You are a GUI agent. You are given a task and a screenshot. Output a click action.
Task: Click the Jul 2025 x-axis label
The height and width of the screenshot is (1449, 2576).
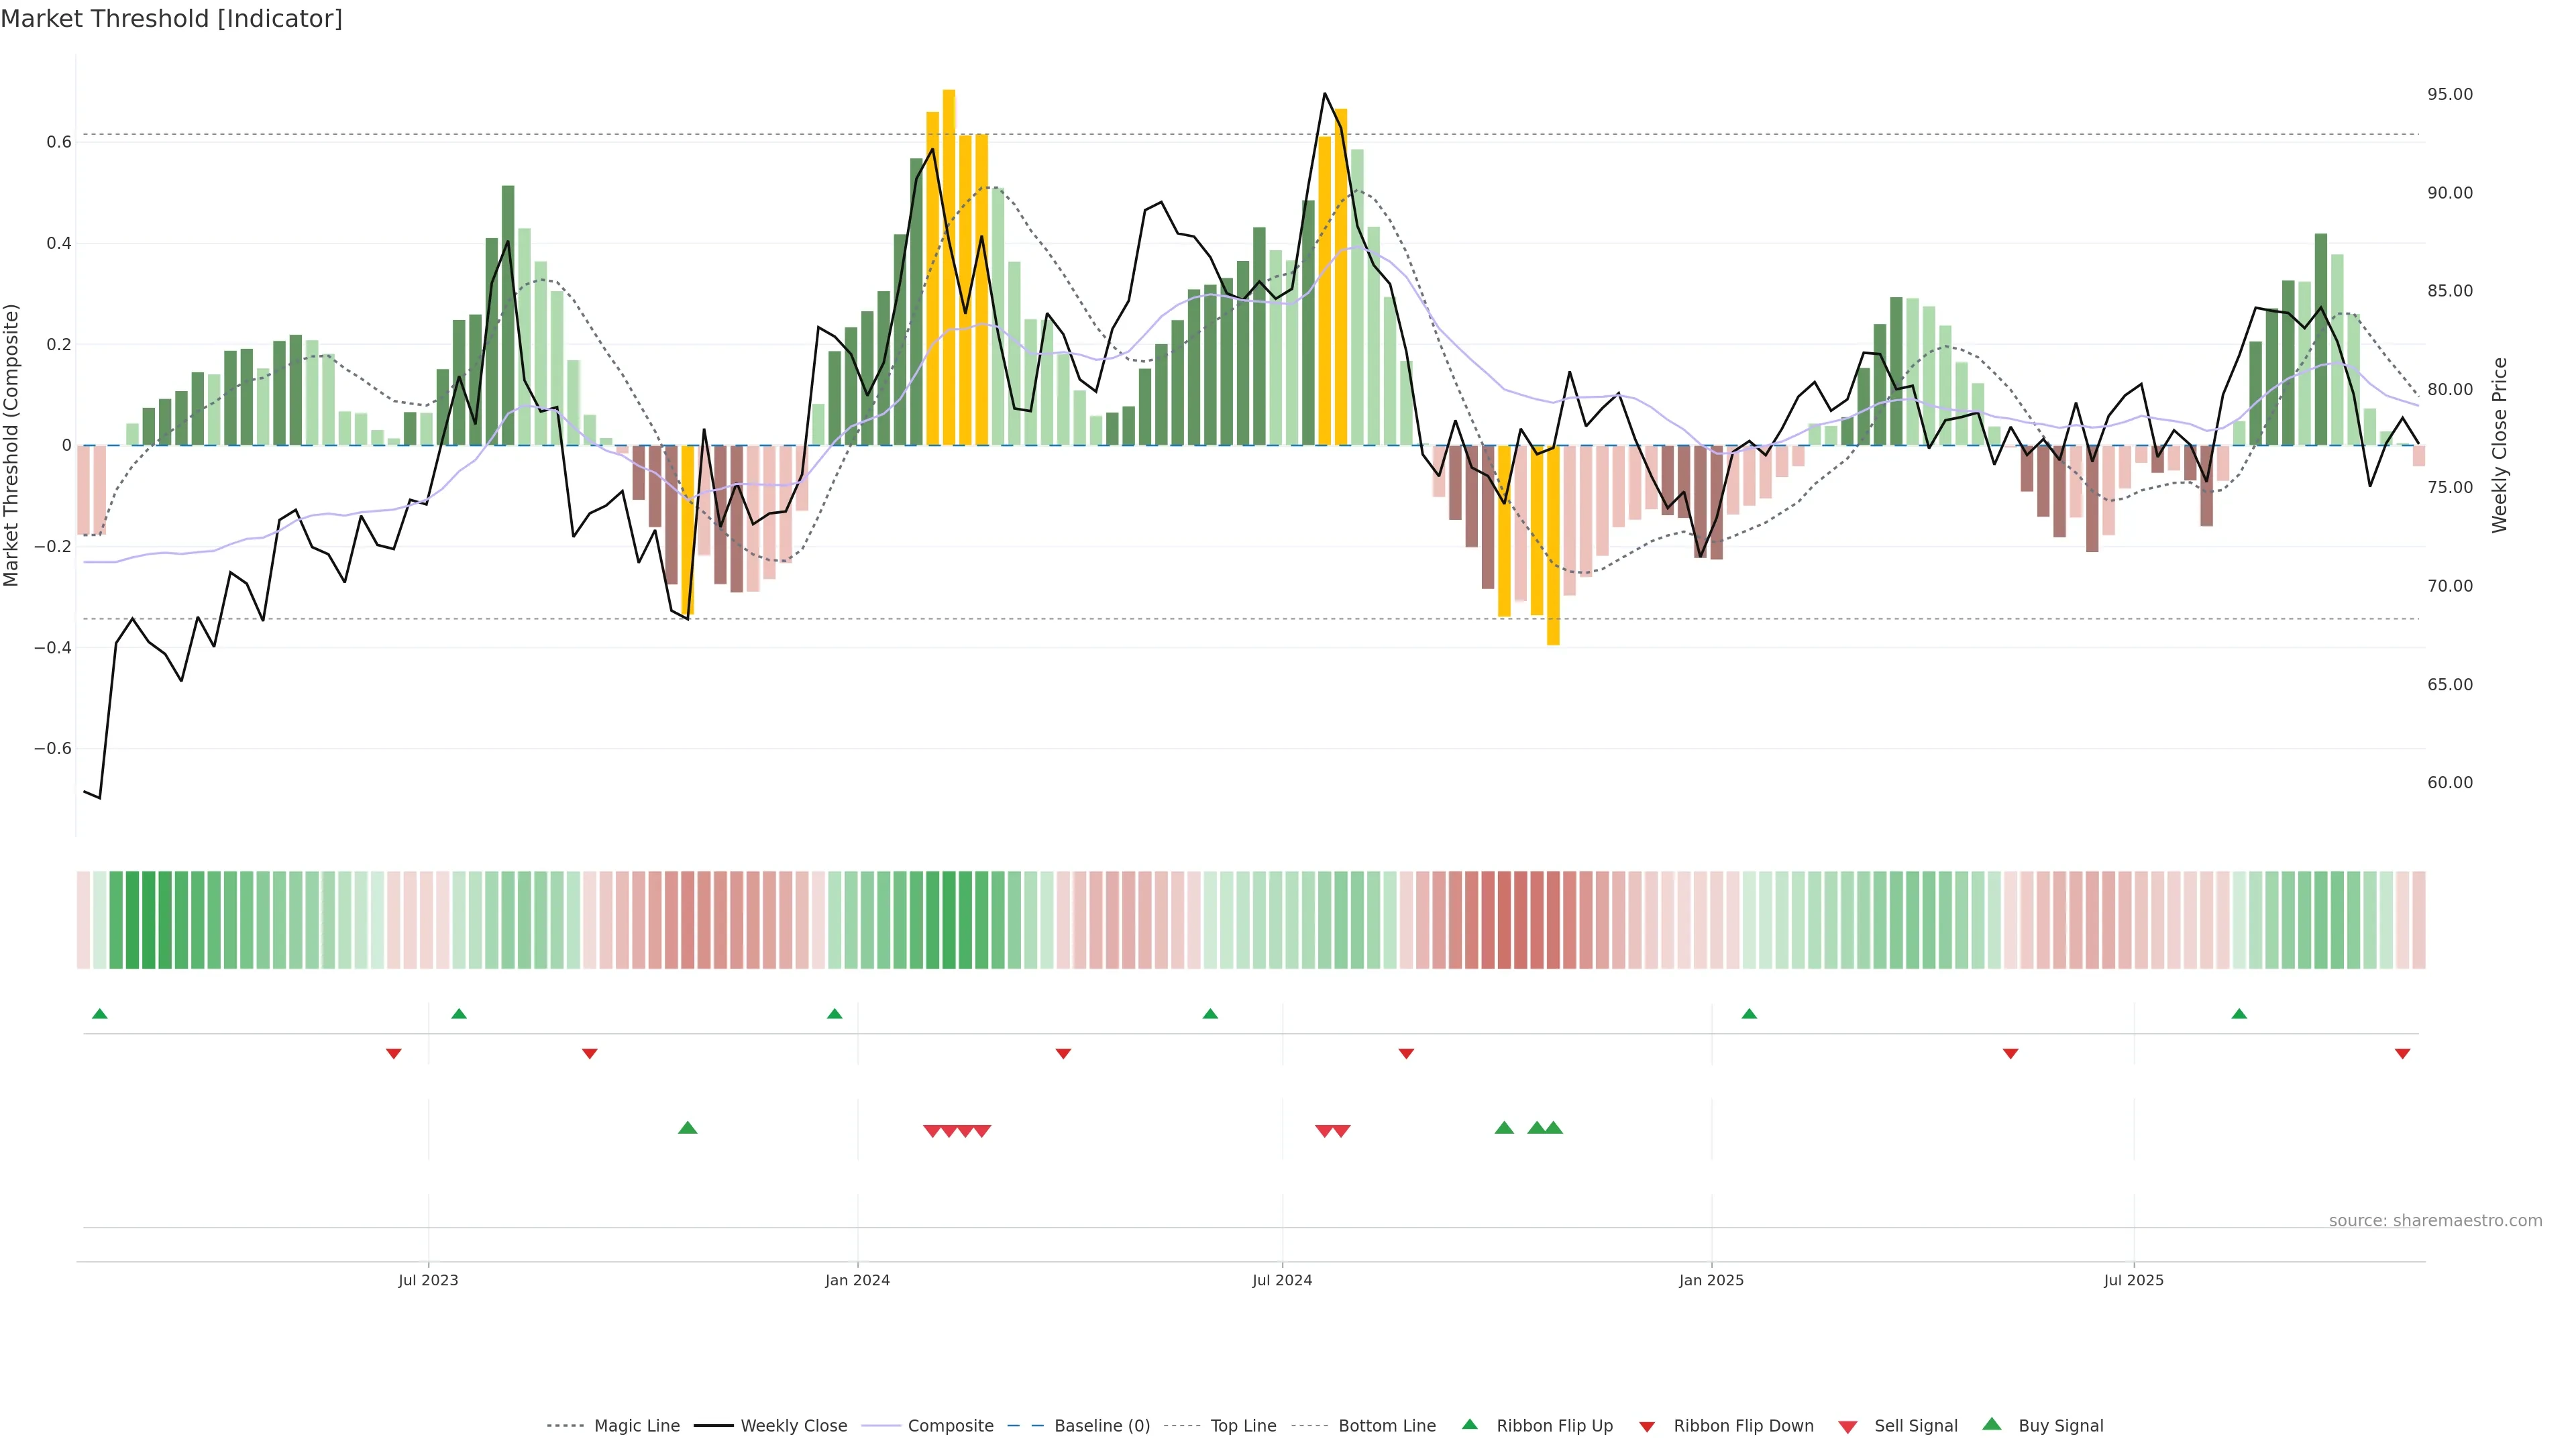tap(2133, 1280)
